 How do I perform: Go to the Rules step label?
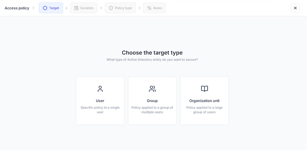(158, 8)
